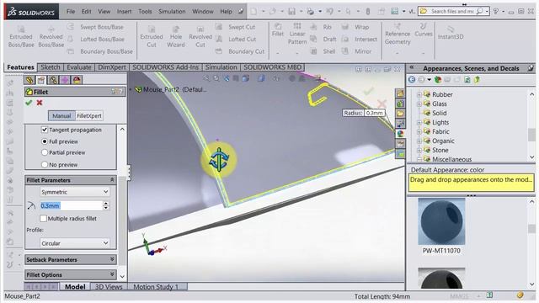Toggle the Tangent propagation checkbox

pos(45,130)
